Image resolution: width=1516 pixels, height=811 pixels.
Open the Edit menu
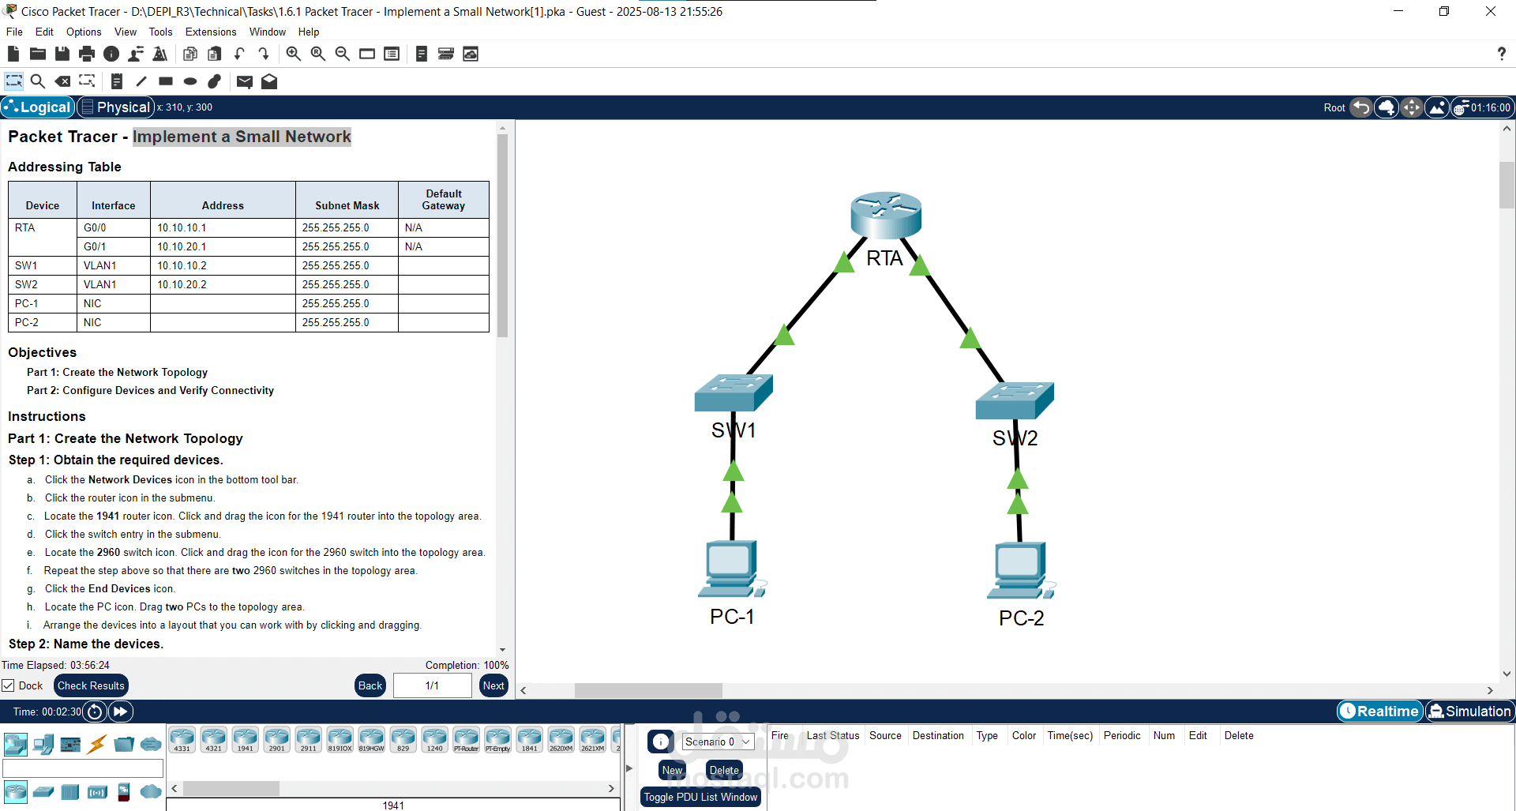[44, 32]
